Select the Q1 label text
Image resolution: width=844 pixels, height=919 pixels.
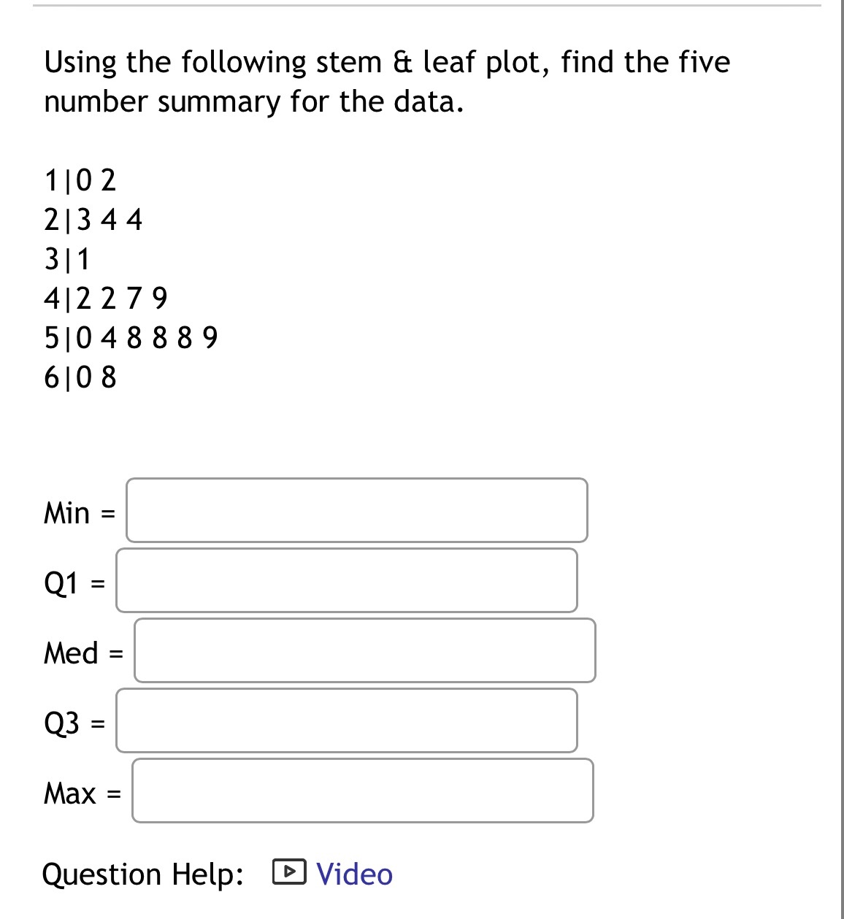(60, 583)
